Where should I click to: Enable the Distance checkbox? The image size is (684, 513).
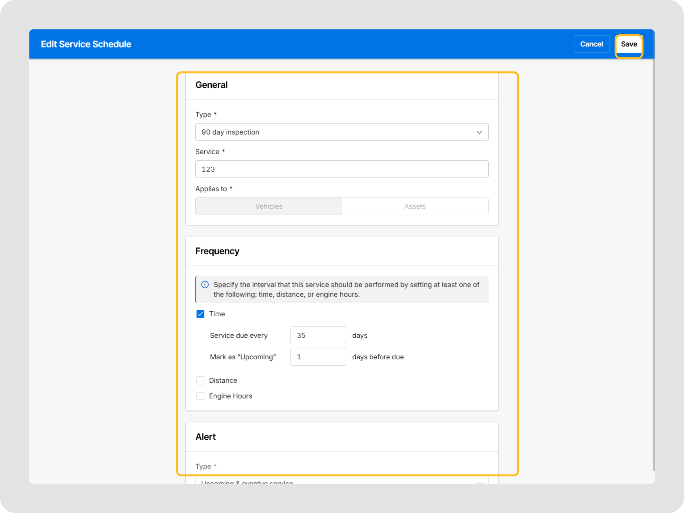tap(200, 380)
